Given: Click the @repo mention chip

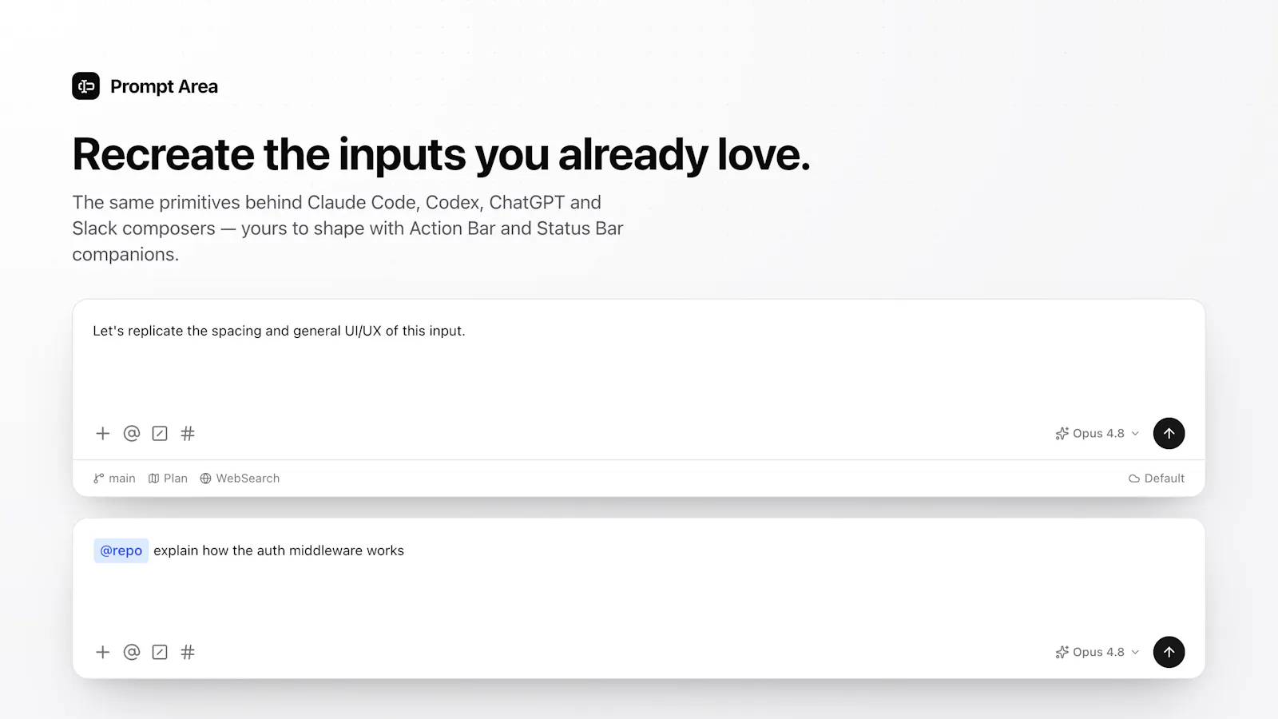Looking at the screenshot, I should 121,550.
